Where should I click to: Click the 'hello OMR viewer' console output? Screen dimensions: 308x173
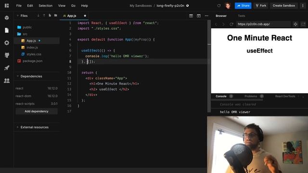(x=235, y=112)
